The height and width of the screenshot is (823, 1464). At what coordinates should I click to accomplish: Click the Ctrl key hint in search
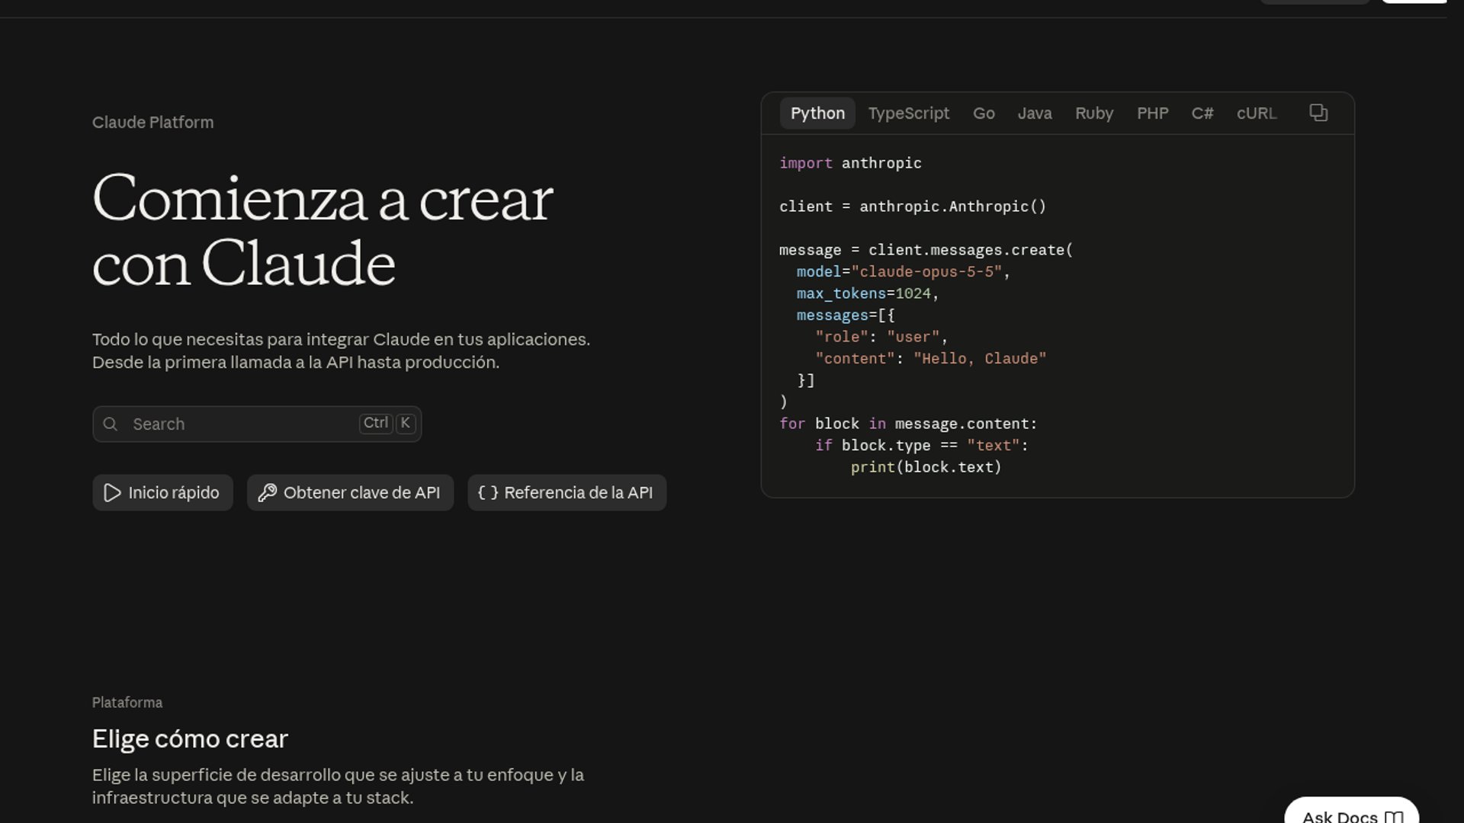click(376, 424)
